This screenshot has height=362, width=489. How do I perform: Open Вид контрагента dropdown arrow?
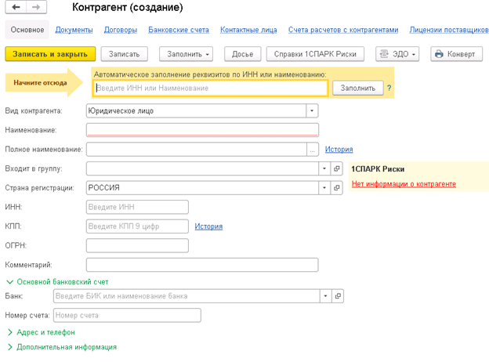click(x=312, y=110)
